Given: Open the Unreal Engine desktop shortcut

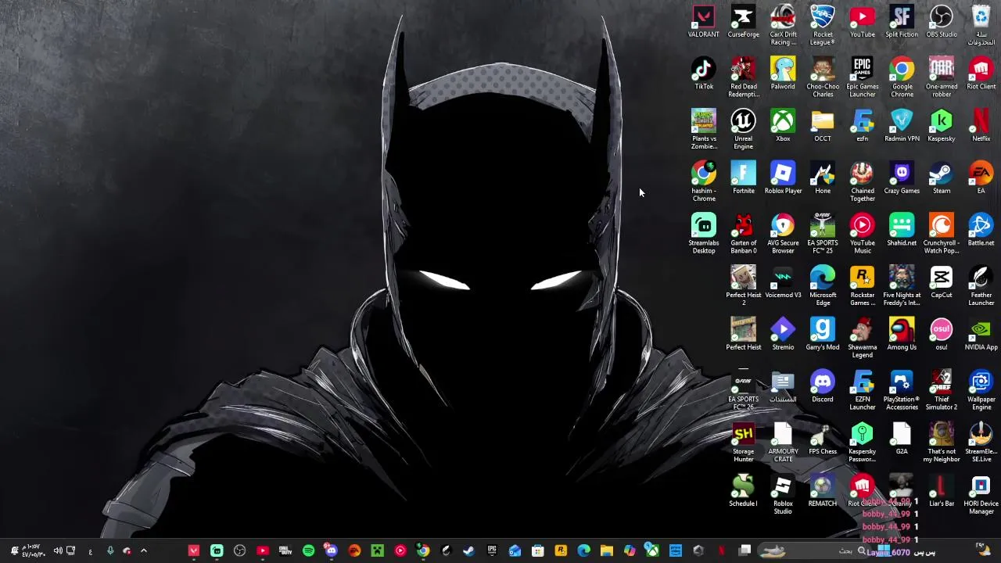Looking at the screenshot, I should click(x=743, y=130).
